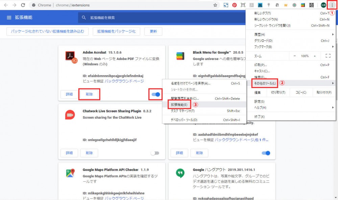Disable the Adobe Acrobat extension toggle
The image size is (338, 200).
click(x=155, y=94)
